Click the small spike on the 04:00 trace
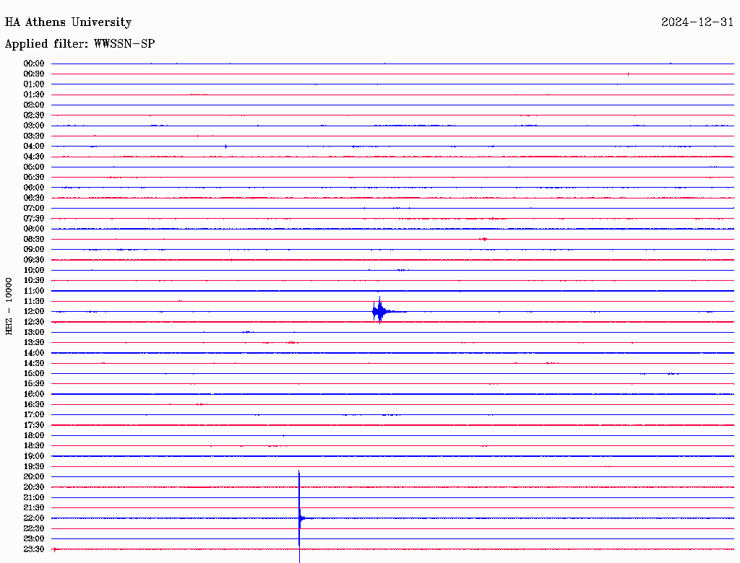The height and width of the screenshot is (563, 740). click(225, 147)
